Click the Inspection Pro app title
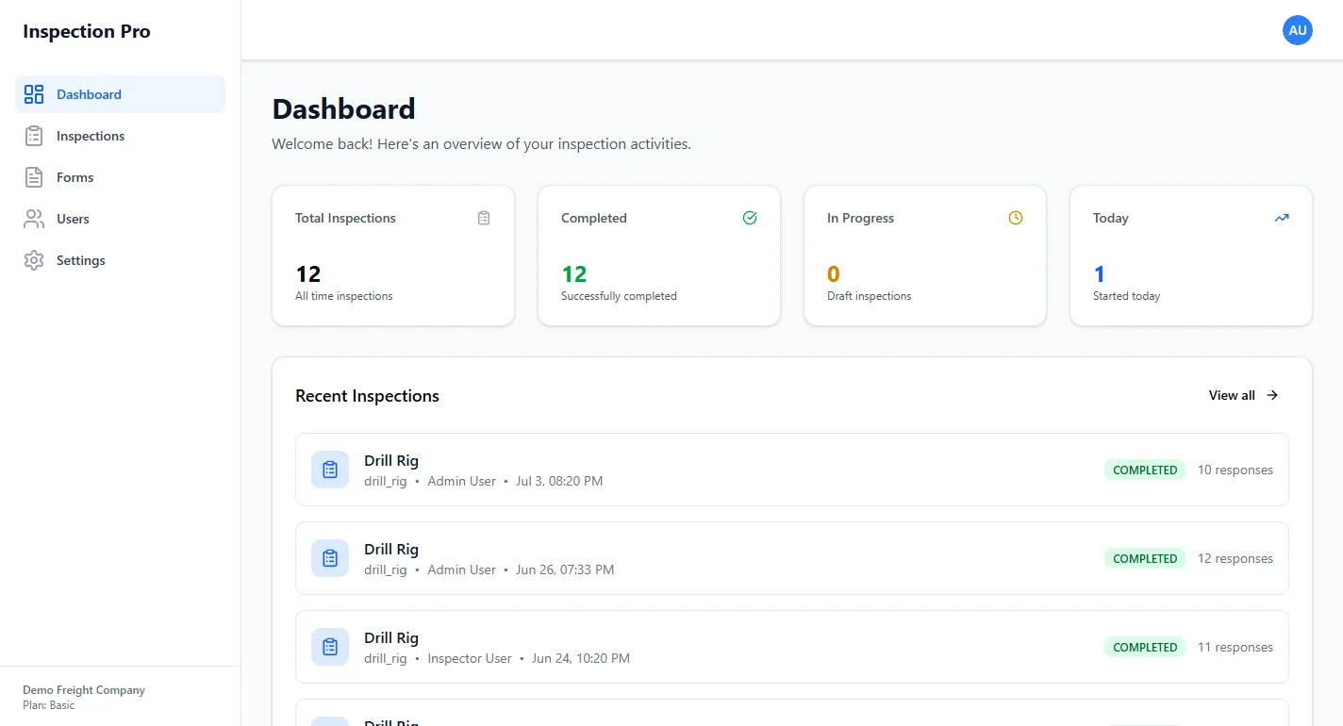Screen dimensions: 1343x726 coord(86,31)
